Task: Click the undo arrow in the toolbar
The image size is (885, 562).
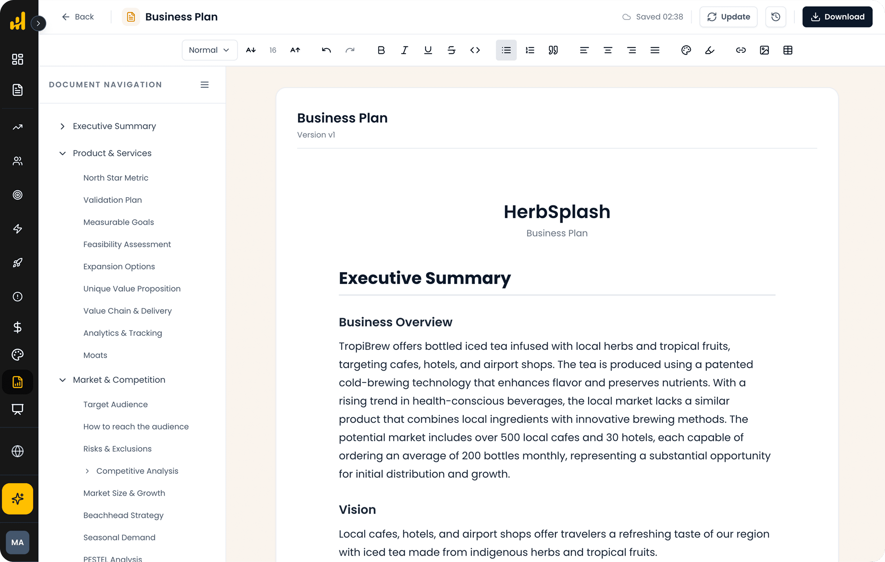Action: (x=325, y=50)
